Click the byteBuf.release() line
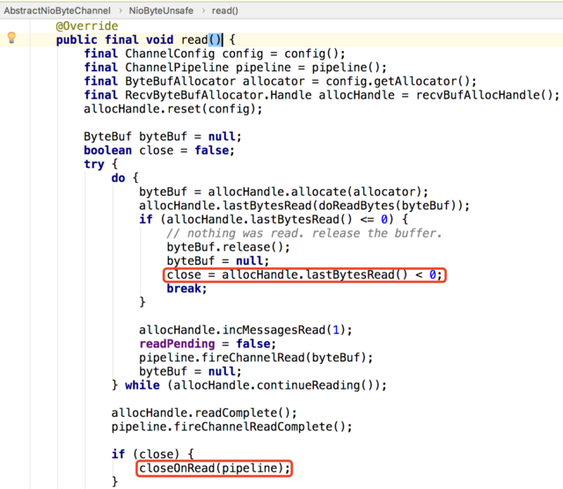 [x=229, y=247]
